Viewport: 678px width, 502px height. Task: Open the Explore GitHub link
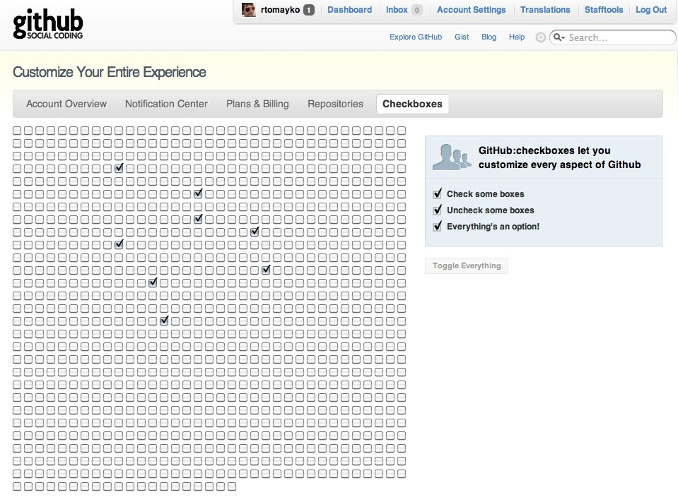pyautogui.click(x=416, y=37)
